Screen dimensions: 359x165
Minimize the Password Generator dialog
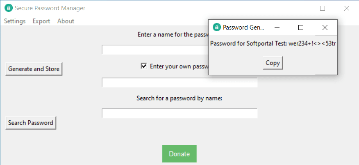coord(277,27)
